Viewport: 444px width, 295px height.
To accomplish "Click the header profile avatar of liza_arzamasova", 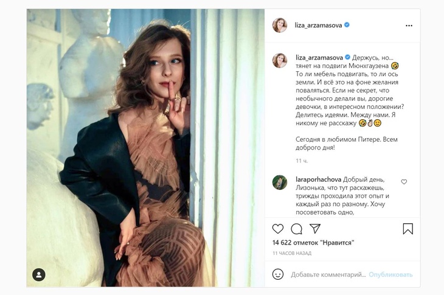I will [279, 26].
